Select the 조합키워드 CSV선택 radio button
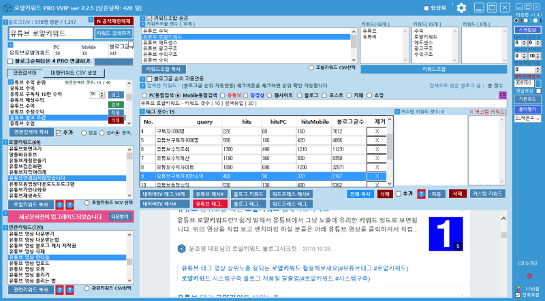 311,68
